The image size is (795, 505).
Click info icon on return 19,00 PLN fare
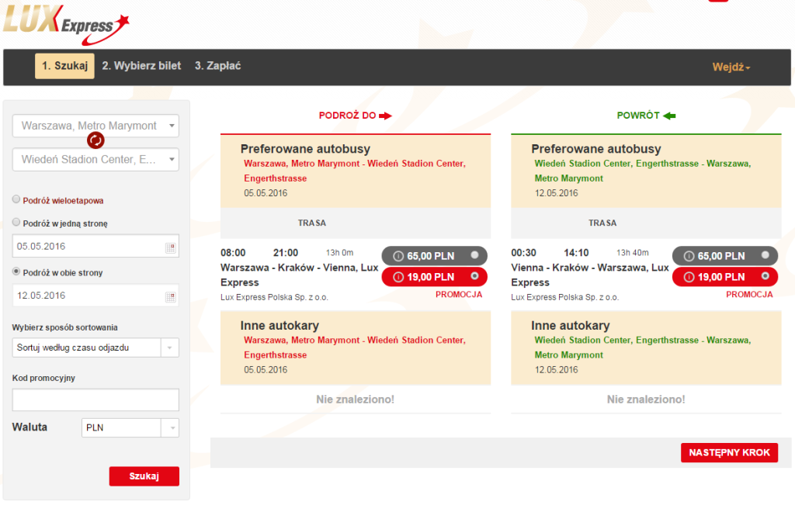(x=689, y=277)
